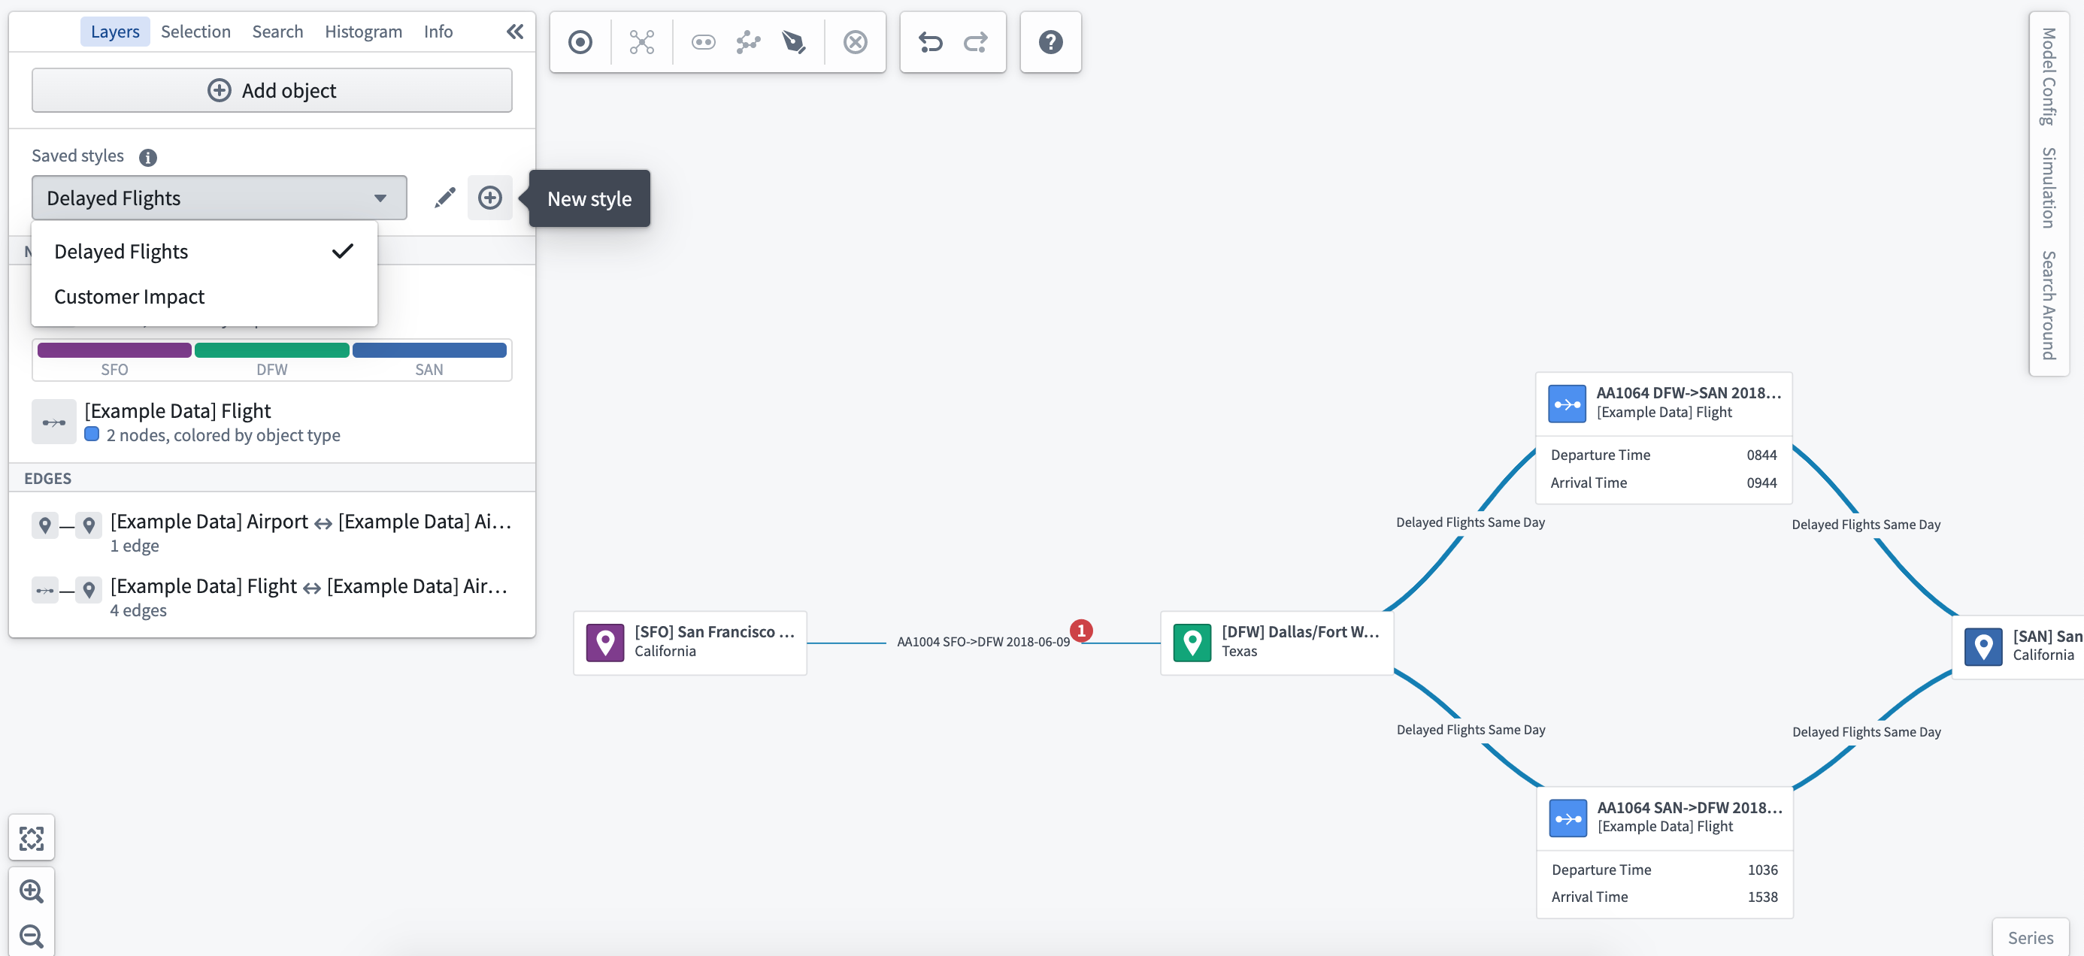Open the help question mark icon
The height and width of the screenshot is (956, 2084).
[x=1050, y=42]
